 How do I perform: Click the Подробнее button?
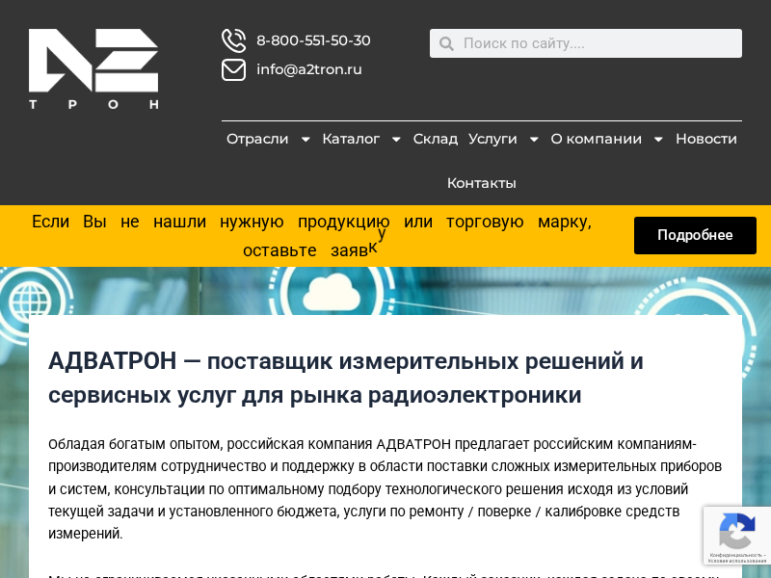695,235
